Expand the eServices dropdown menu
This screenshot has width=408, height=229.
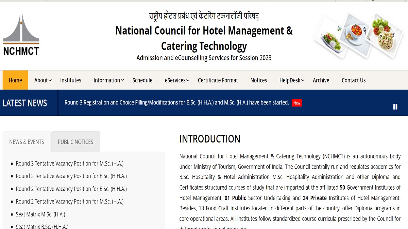[177, 80]
